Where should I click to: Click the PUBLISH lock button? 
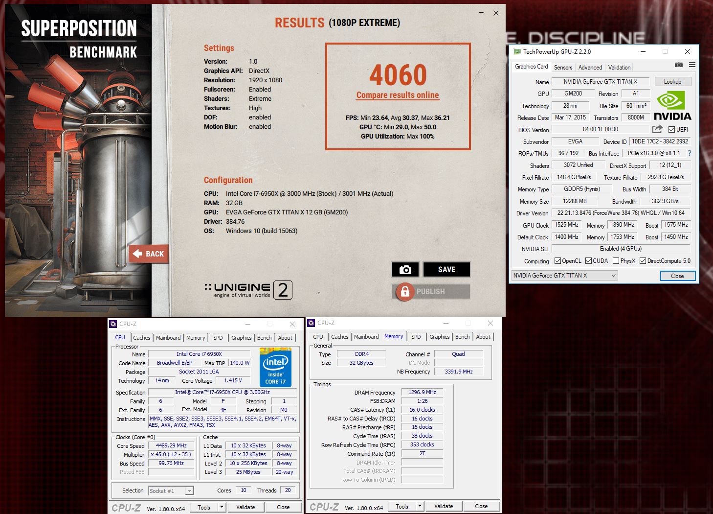[x=431, y=291]
